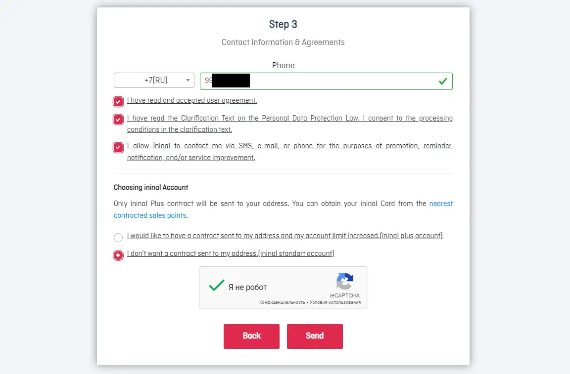Open the +7(RU) country code dropdown

tap(154, 81)
